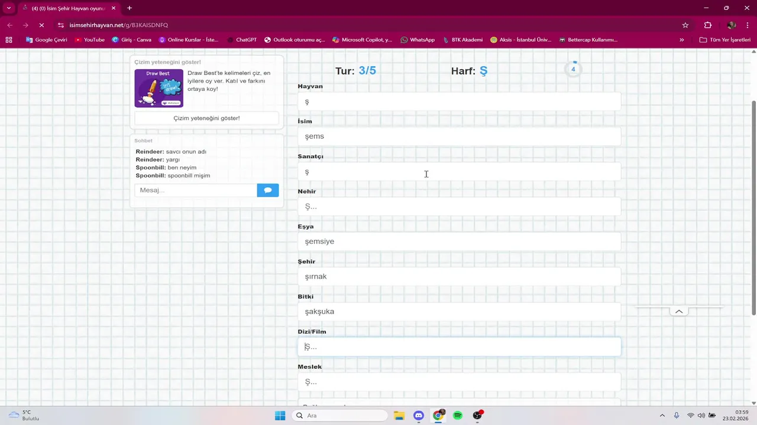Open File Explorer from the taskbar

(399, 416)
